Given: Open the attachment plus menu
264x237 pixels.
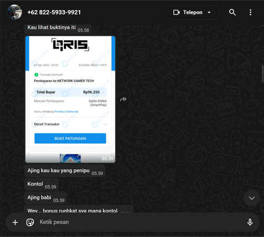Looking at the screenshot, I should click(15, 222).
